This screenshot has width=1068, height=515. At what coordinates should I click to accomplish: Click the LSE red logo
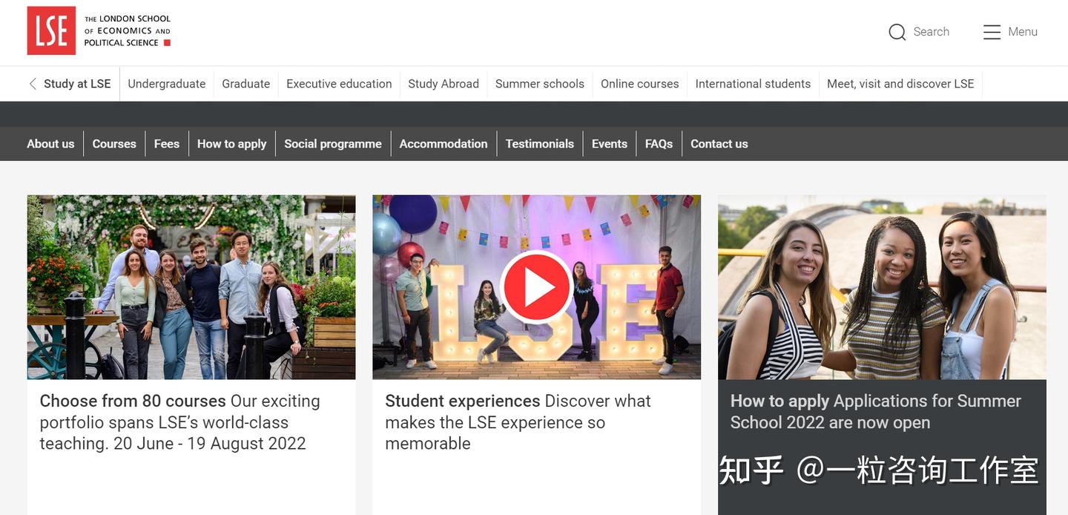pos(51,30)
